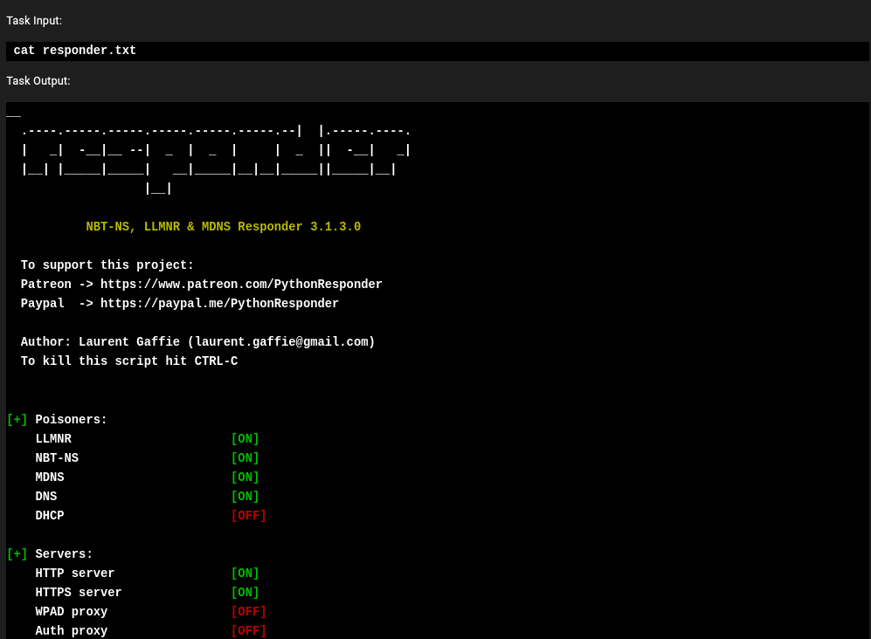Toggle the LLMNR poisoner [ON] status
The image size is (871, 639).
245,439
